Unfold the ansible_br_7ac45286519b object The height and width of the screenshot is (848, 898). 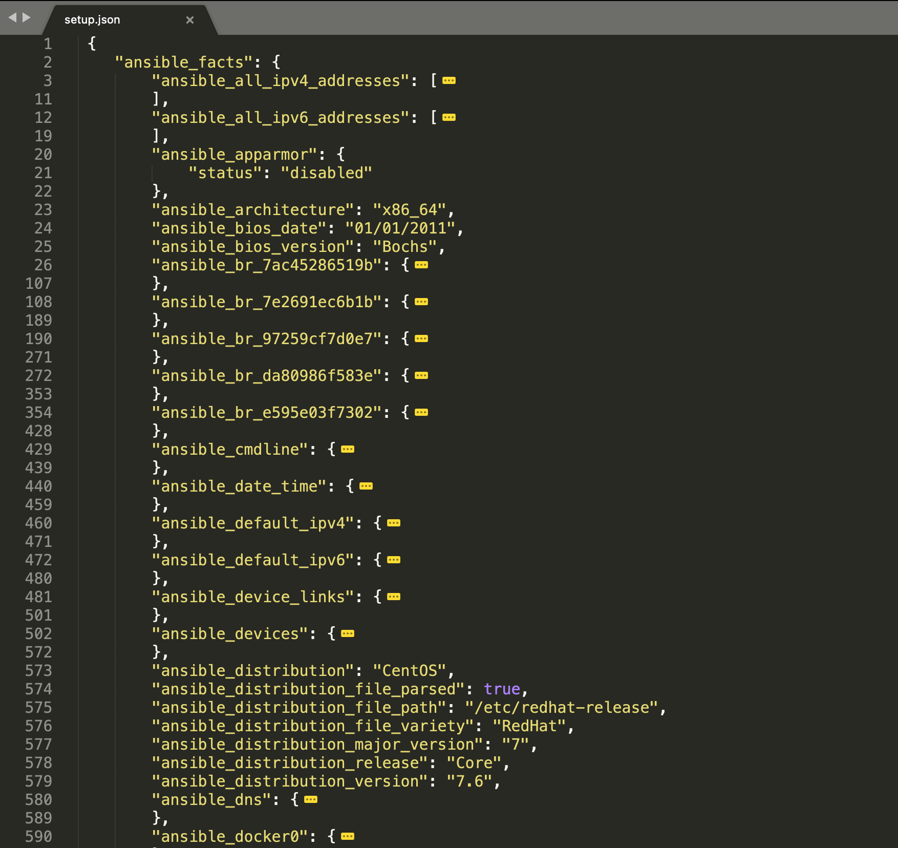click(x=421, y=265)
